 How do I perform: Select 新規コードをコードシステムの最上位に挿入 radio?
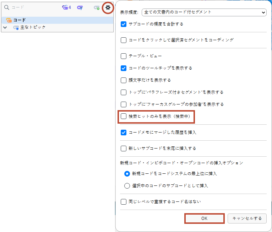pos(127,174)
